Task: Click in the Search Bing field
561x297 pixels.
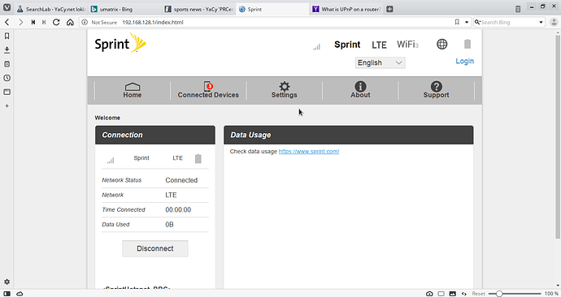Action: point(508,22)
